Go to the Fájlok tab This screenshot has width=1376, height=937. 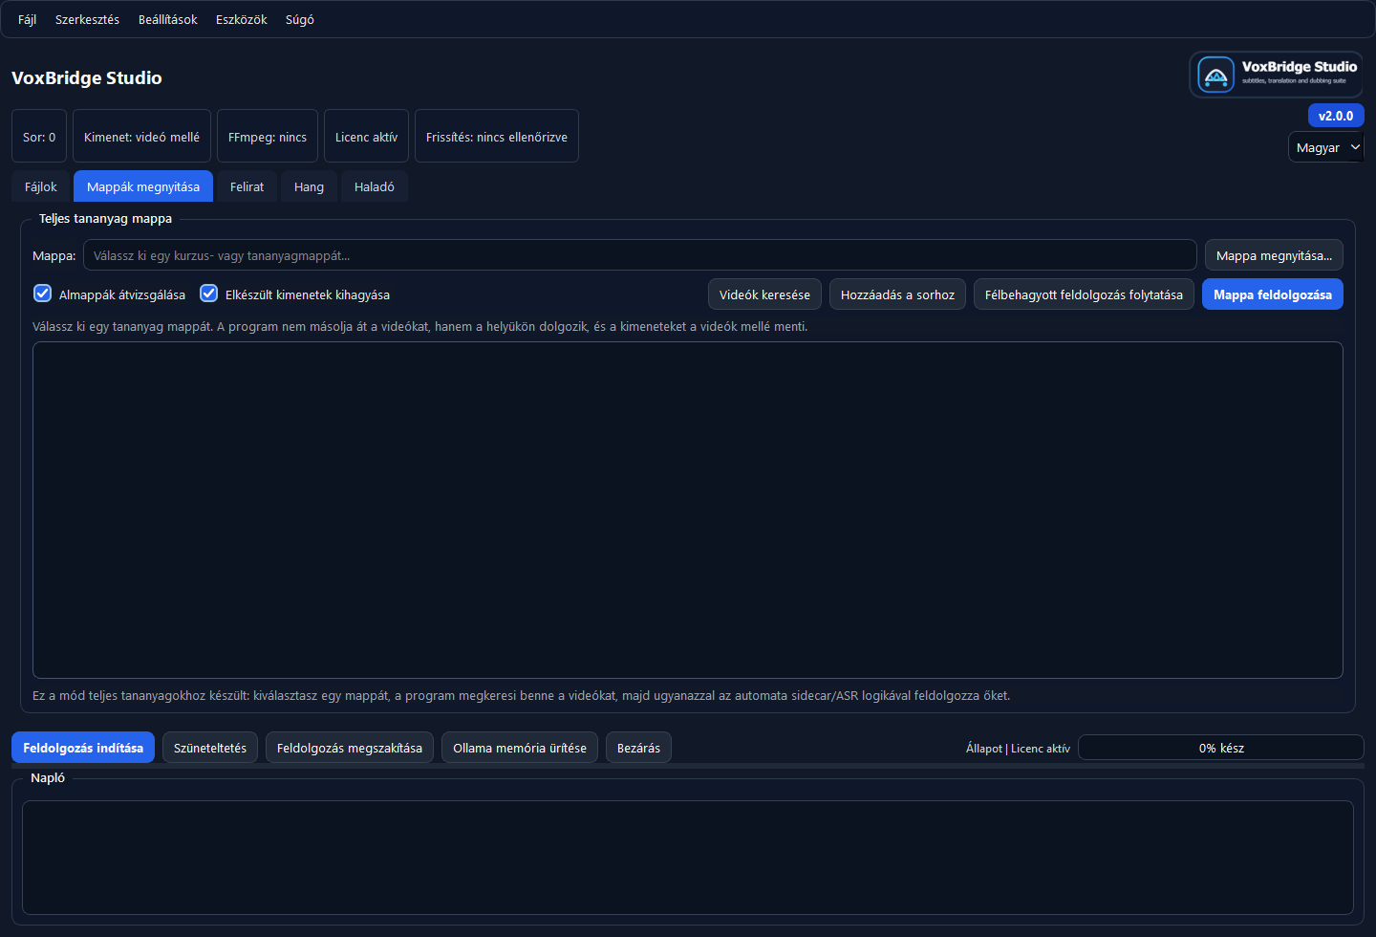click(x=41, y=186)
